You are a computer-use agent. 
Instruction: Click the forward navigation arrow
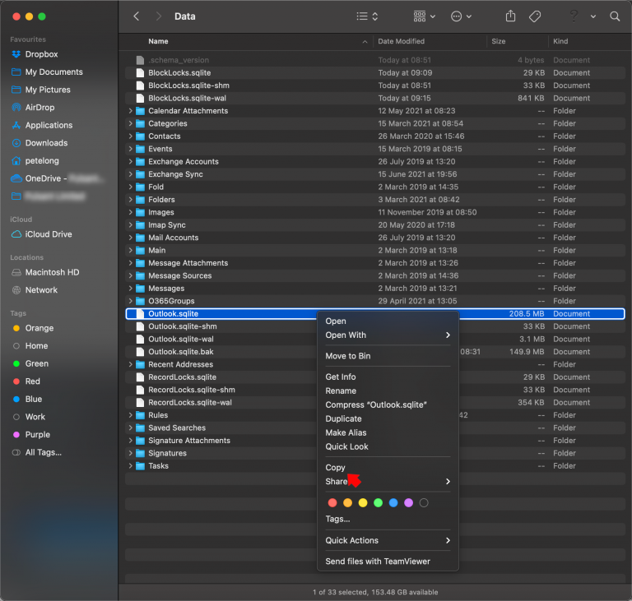(x=158, y=16)
